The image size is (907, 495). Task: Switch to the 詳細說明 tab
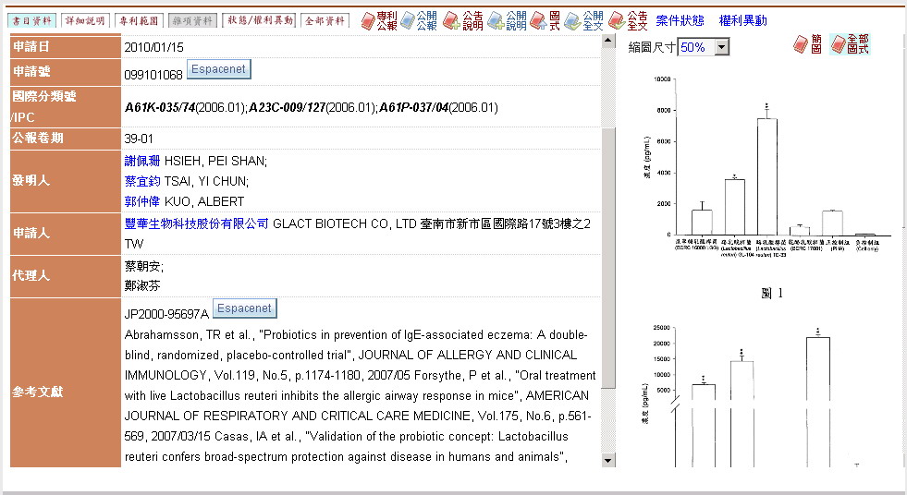point(86,20)
